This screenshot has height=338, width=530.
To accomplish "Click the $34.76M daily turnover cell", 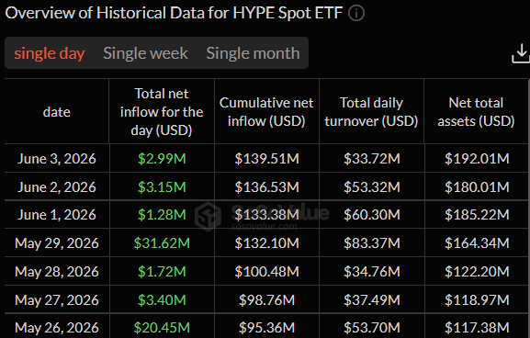I will tap(371, 272).
